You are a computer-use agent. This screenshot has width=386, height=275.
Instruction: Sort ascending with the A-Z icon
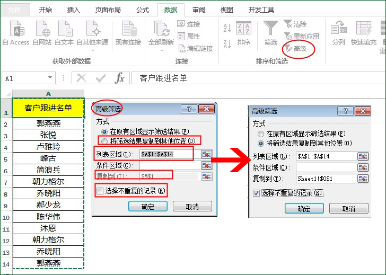[227, 28]
